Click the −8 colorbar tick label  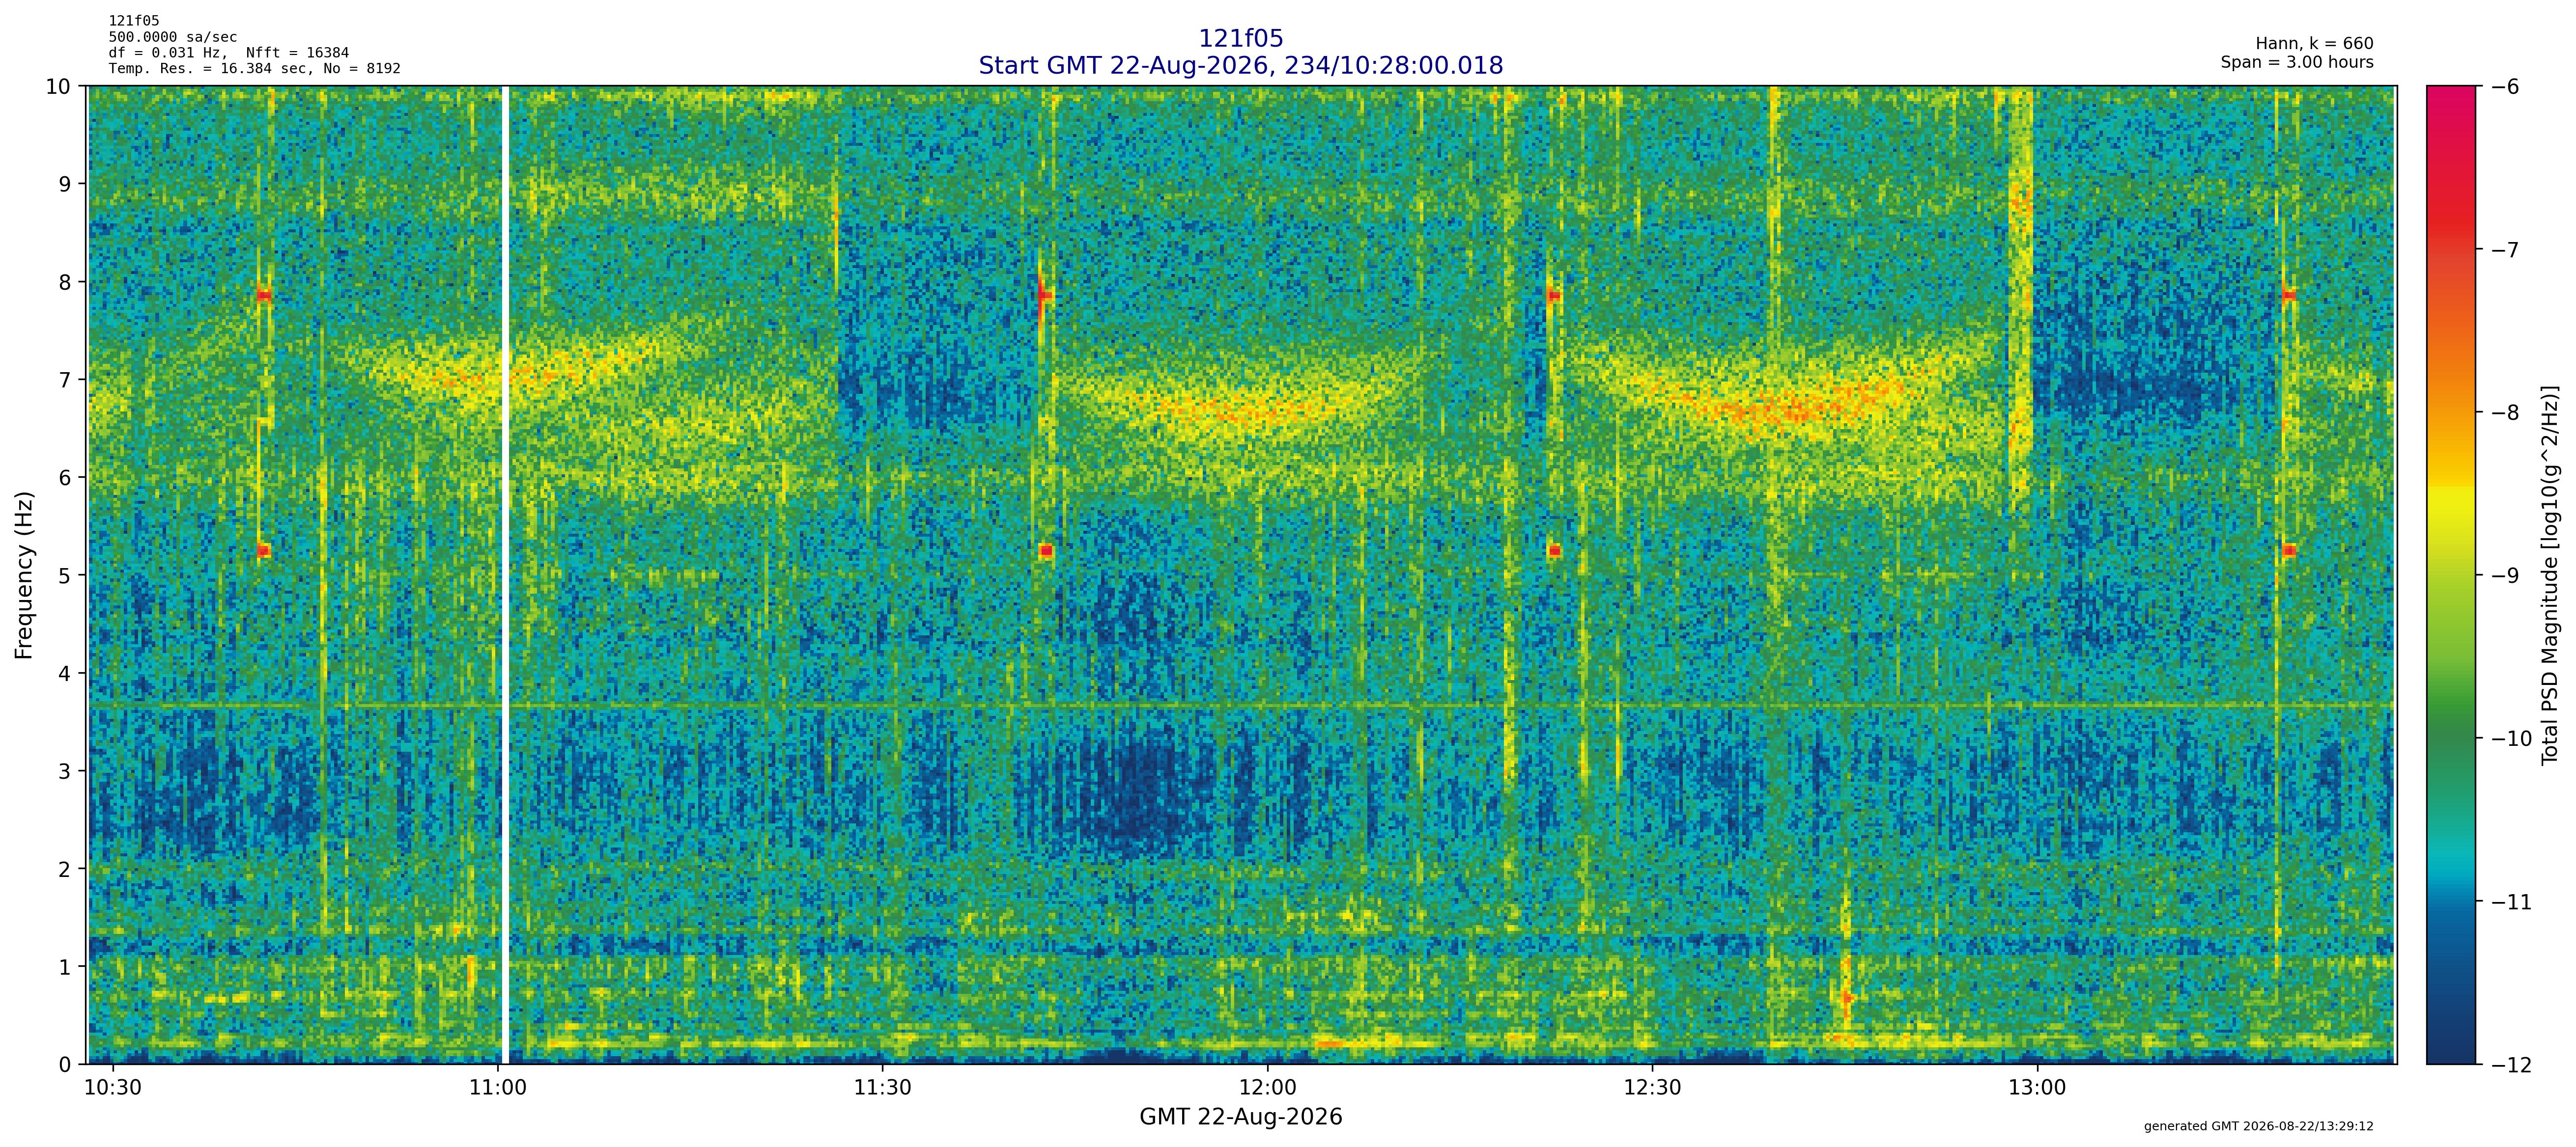pyautogui.click(x=2503, y=412)
